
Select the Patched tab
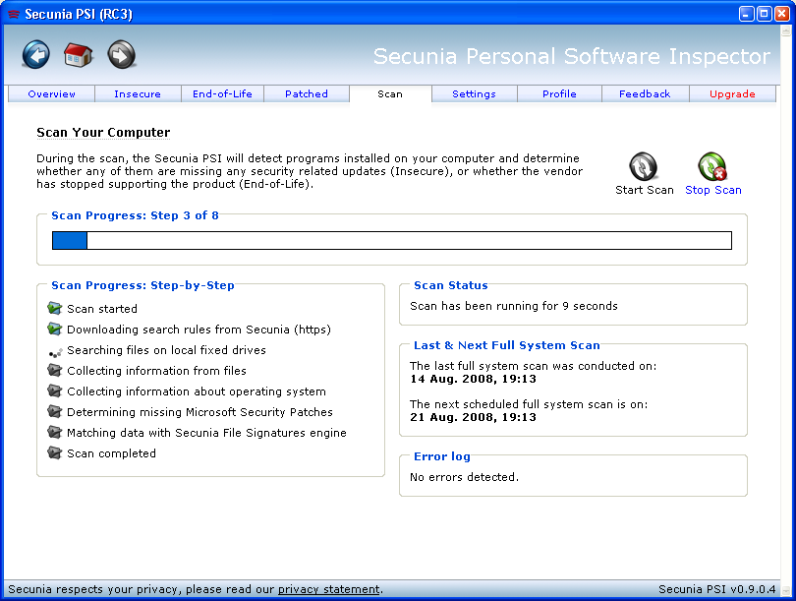[x=307, y=94]
